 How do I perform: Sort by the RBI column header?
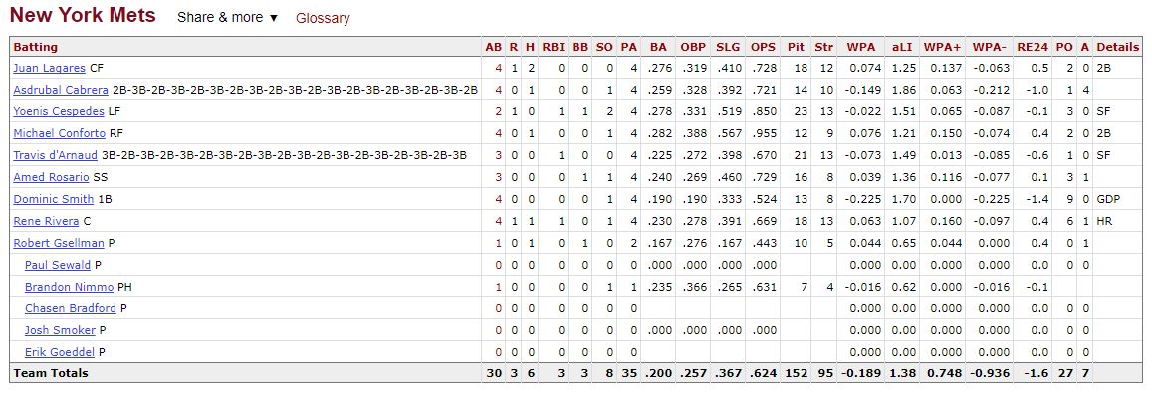pos(554,47)
